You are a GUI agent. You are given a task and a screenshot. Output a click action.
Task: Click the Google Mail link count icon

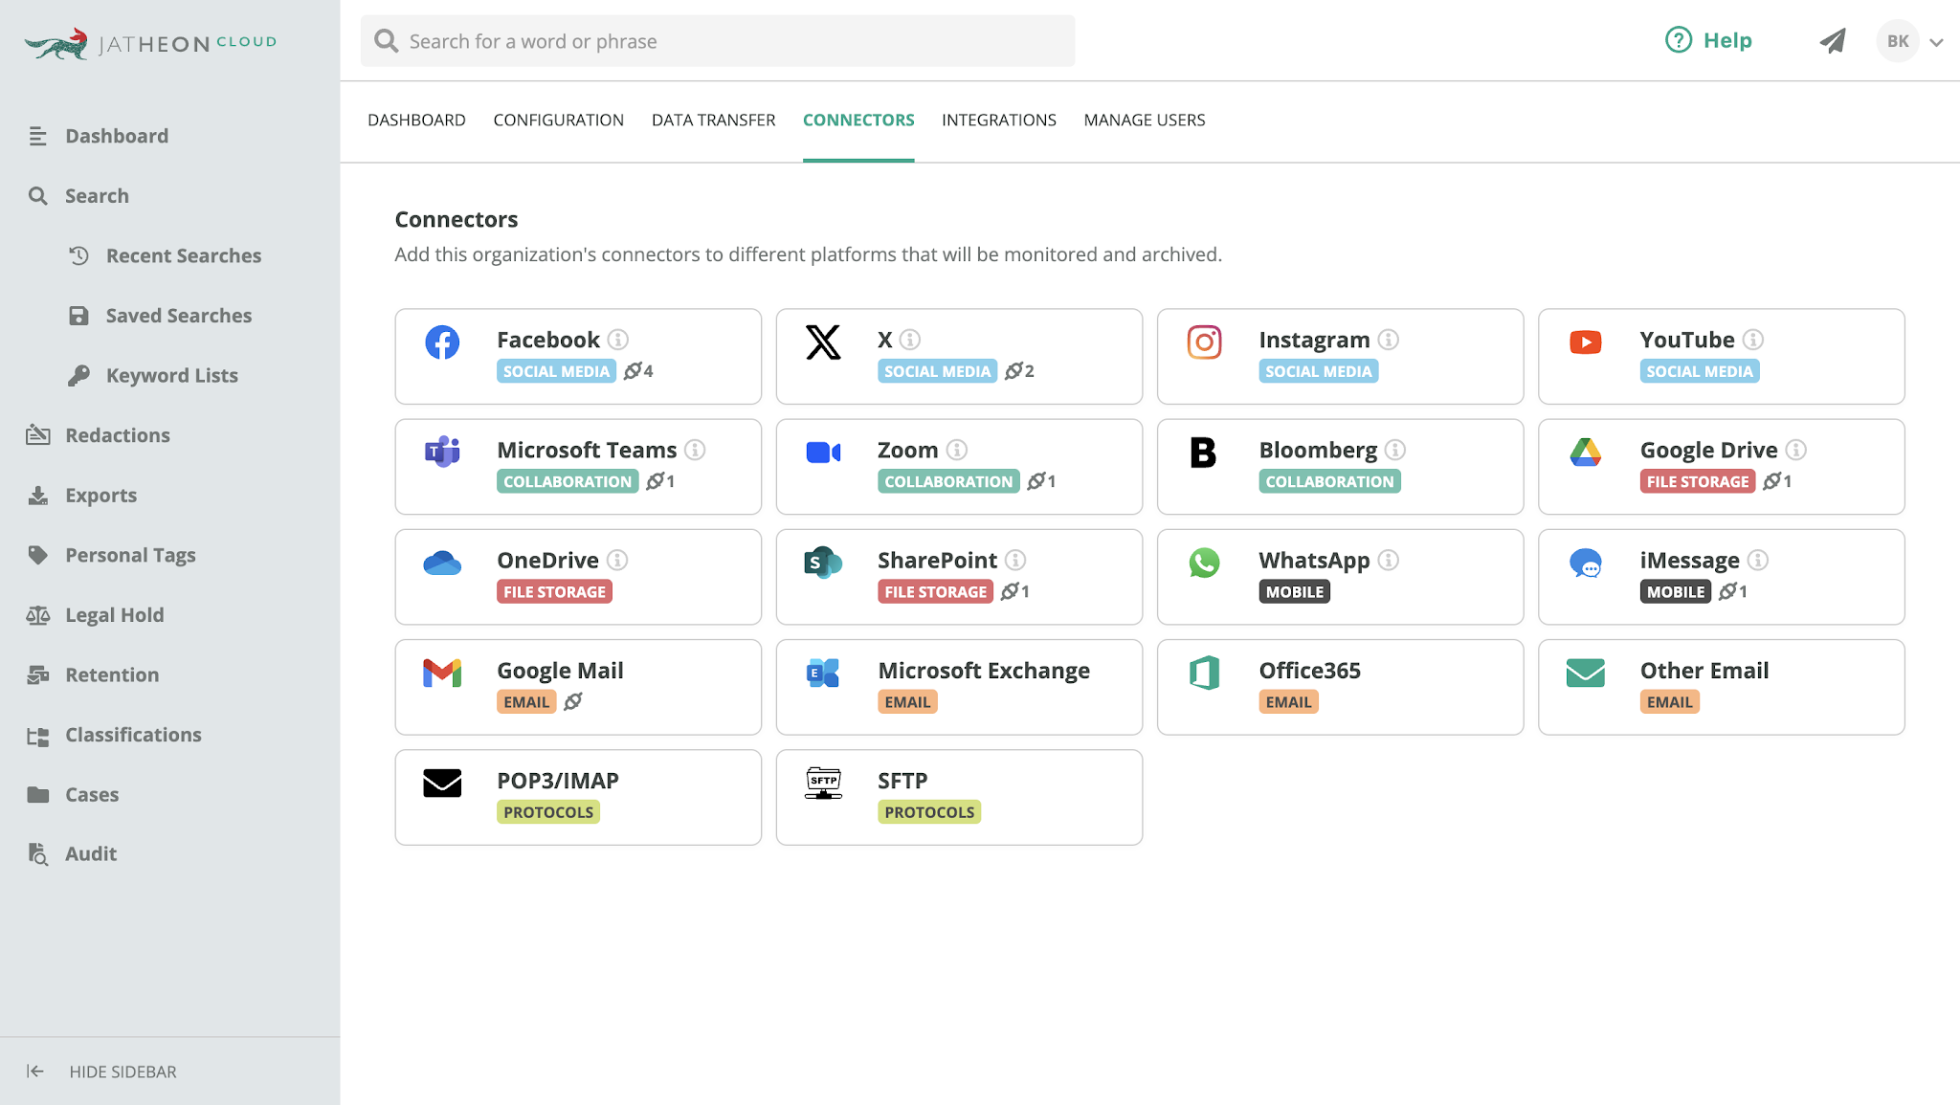[x=573, y=701]
